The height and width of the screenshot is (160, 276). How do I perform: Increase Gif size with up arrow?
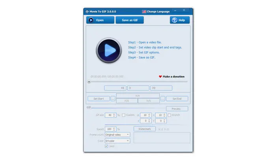point(114,114)
